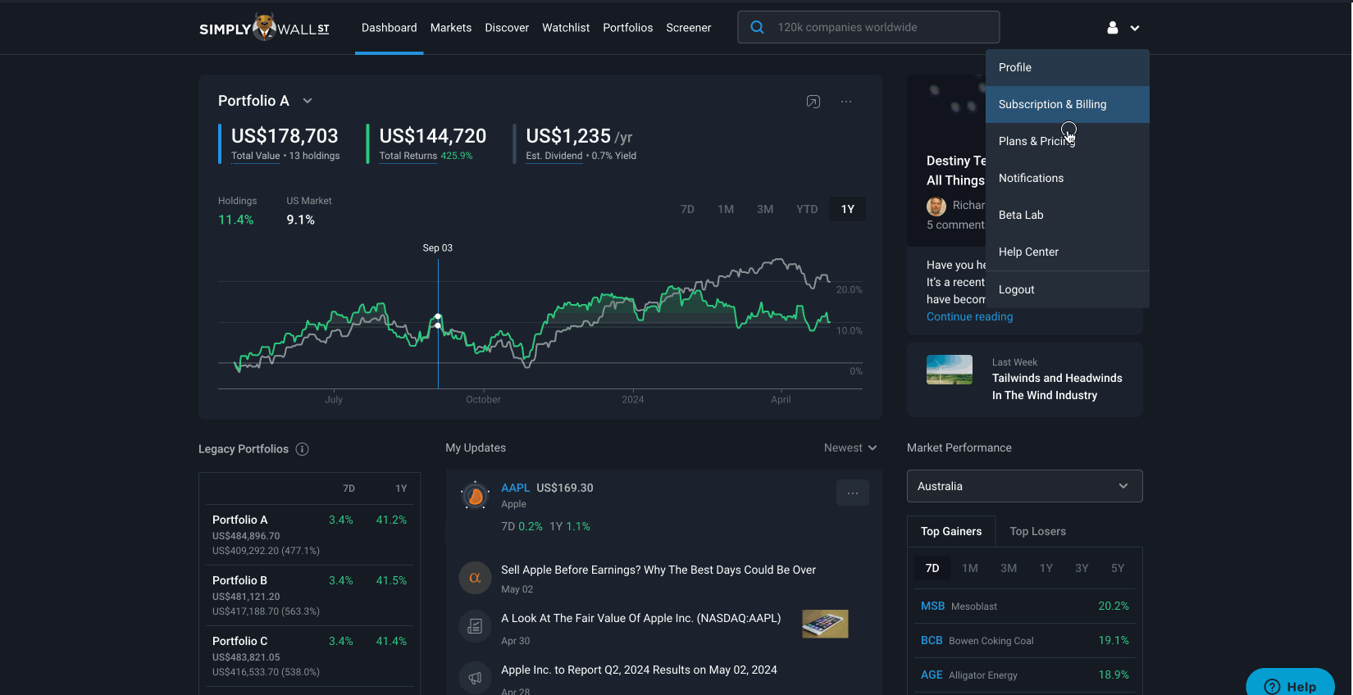
Task: Open the wind industry article thumbnail
Action: (950, 370)
